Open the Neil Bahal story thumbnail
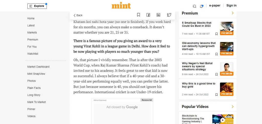 tap(227, 69)
